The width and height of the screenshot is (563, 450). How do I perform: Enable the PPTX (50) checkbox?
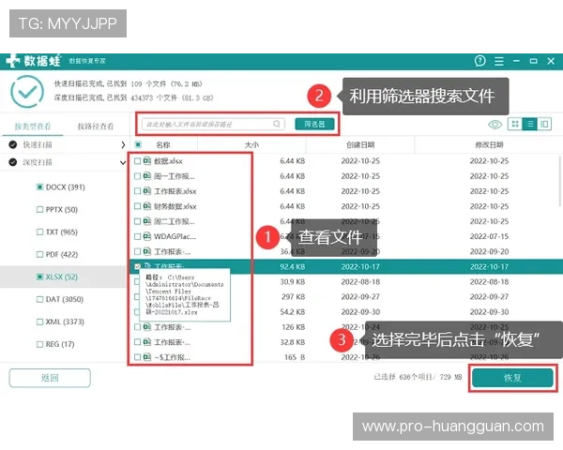[x=39, y=210]
